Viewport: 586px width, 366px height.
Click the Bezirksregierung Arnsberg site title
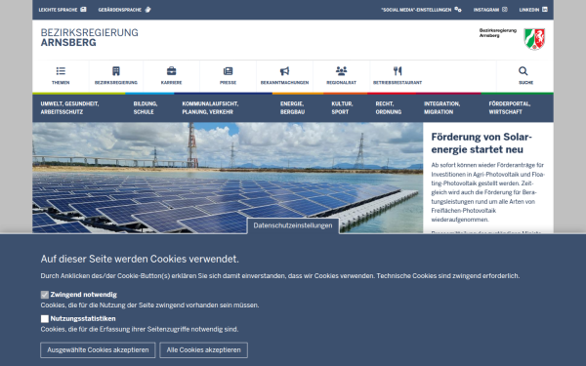89,37
